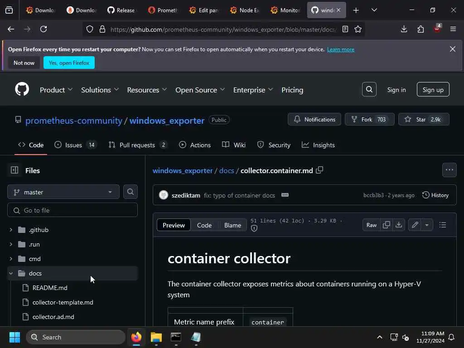The image size is (464, 348).
Task: Click the Sign up button
Action: tap(433, 89)
